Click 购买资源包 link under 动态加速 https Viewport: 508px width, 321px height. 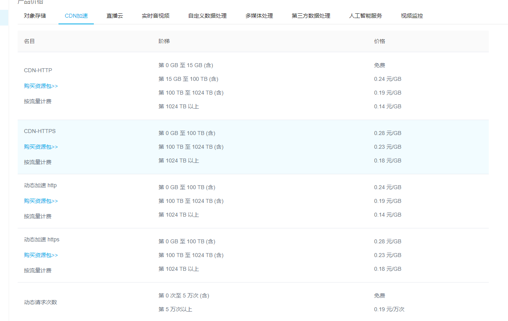tap(41, 255)
